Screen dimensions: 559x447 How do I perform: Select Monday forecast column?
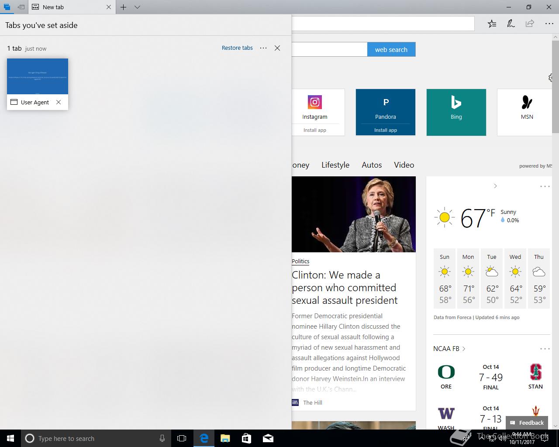tap(468, 279)
